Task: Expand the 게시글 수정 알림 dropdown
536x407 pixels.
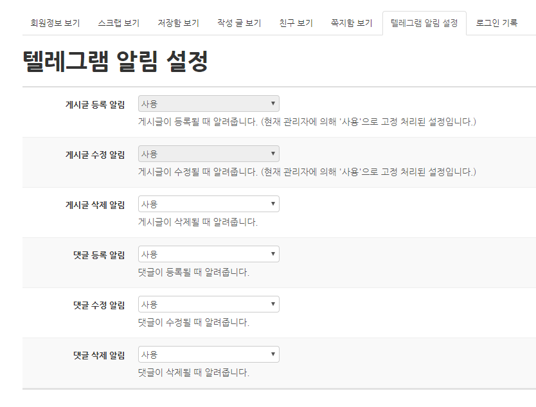Action: (x=208, y=154)
